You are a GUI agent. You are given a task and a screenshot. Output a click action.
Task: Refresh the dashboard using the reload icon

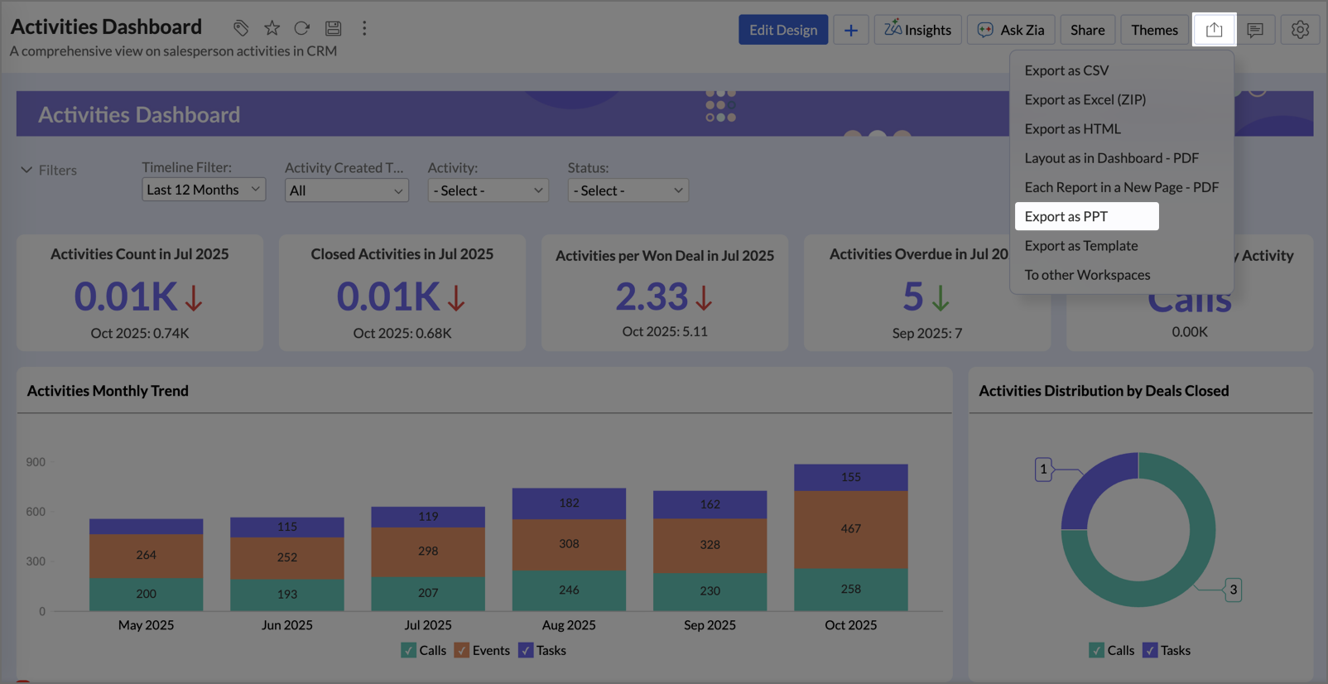point(302,28)
